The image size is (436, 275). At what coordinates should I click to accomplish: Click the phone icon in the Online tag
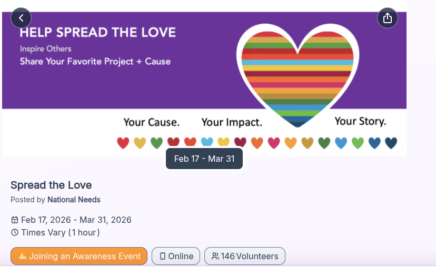(163, 257)
